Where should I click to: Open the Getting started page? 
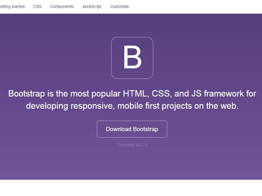click(x=12, y=6)
